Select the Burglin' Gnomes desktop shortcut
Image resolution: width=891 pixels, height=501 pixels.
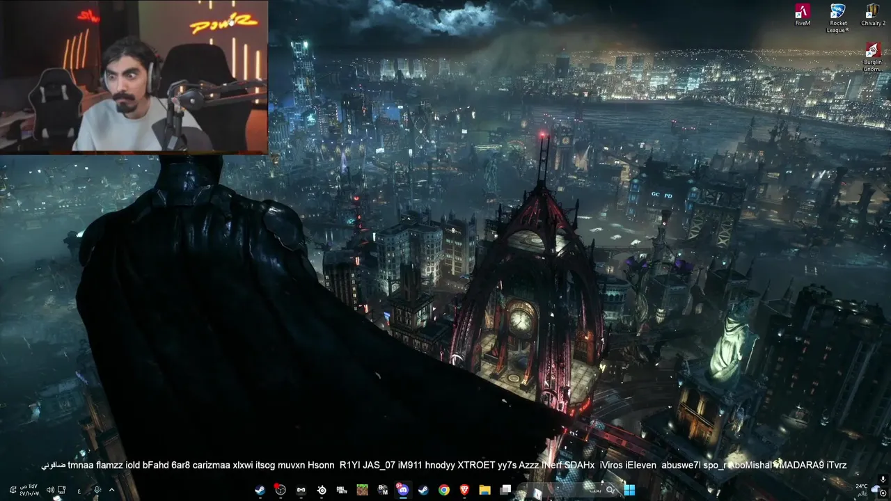[873, 57]
